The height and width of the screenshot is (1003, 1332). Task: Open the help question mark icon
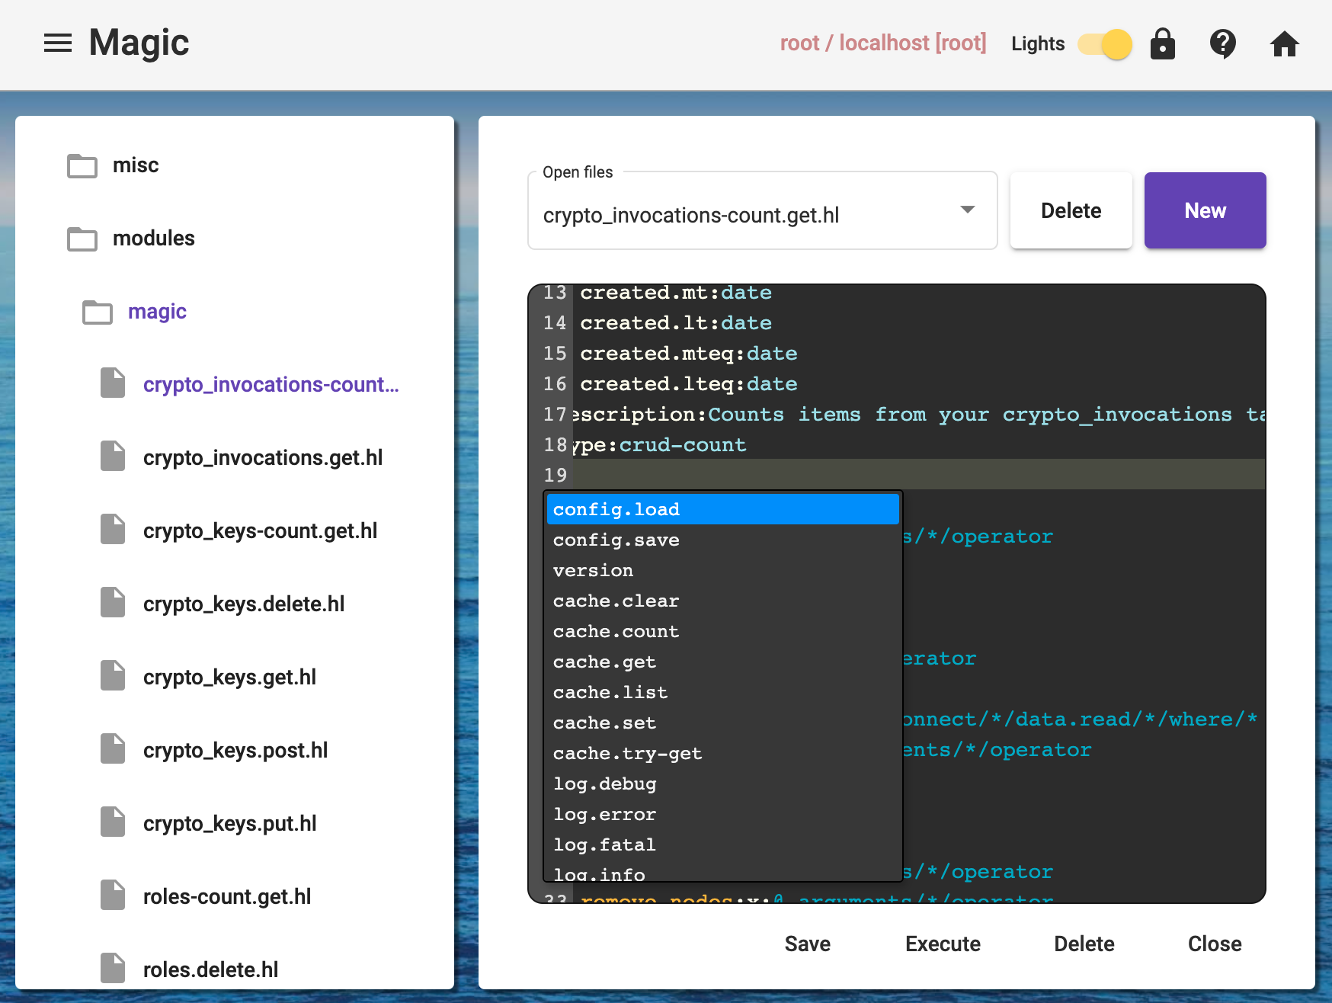[1222, 43]
